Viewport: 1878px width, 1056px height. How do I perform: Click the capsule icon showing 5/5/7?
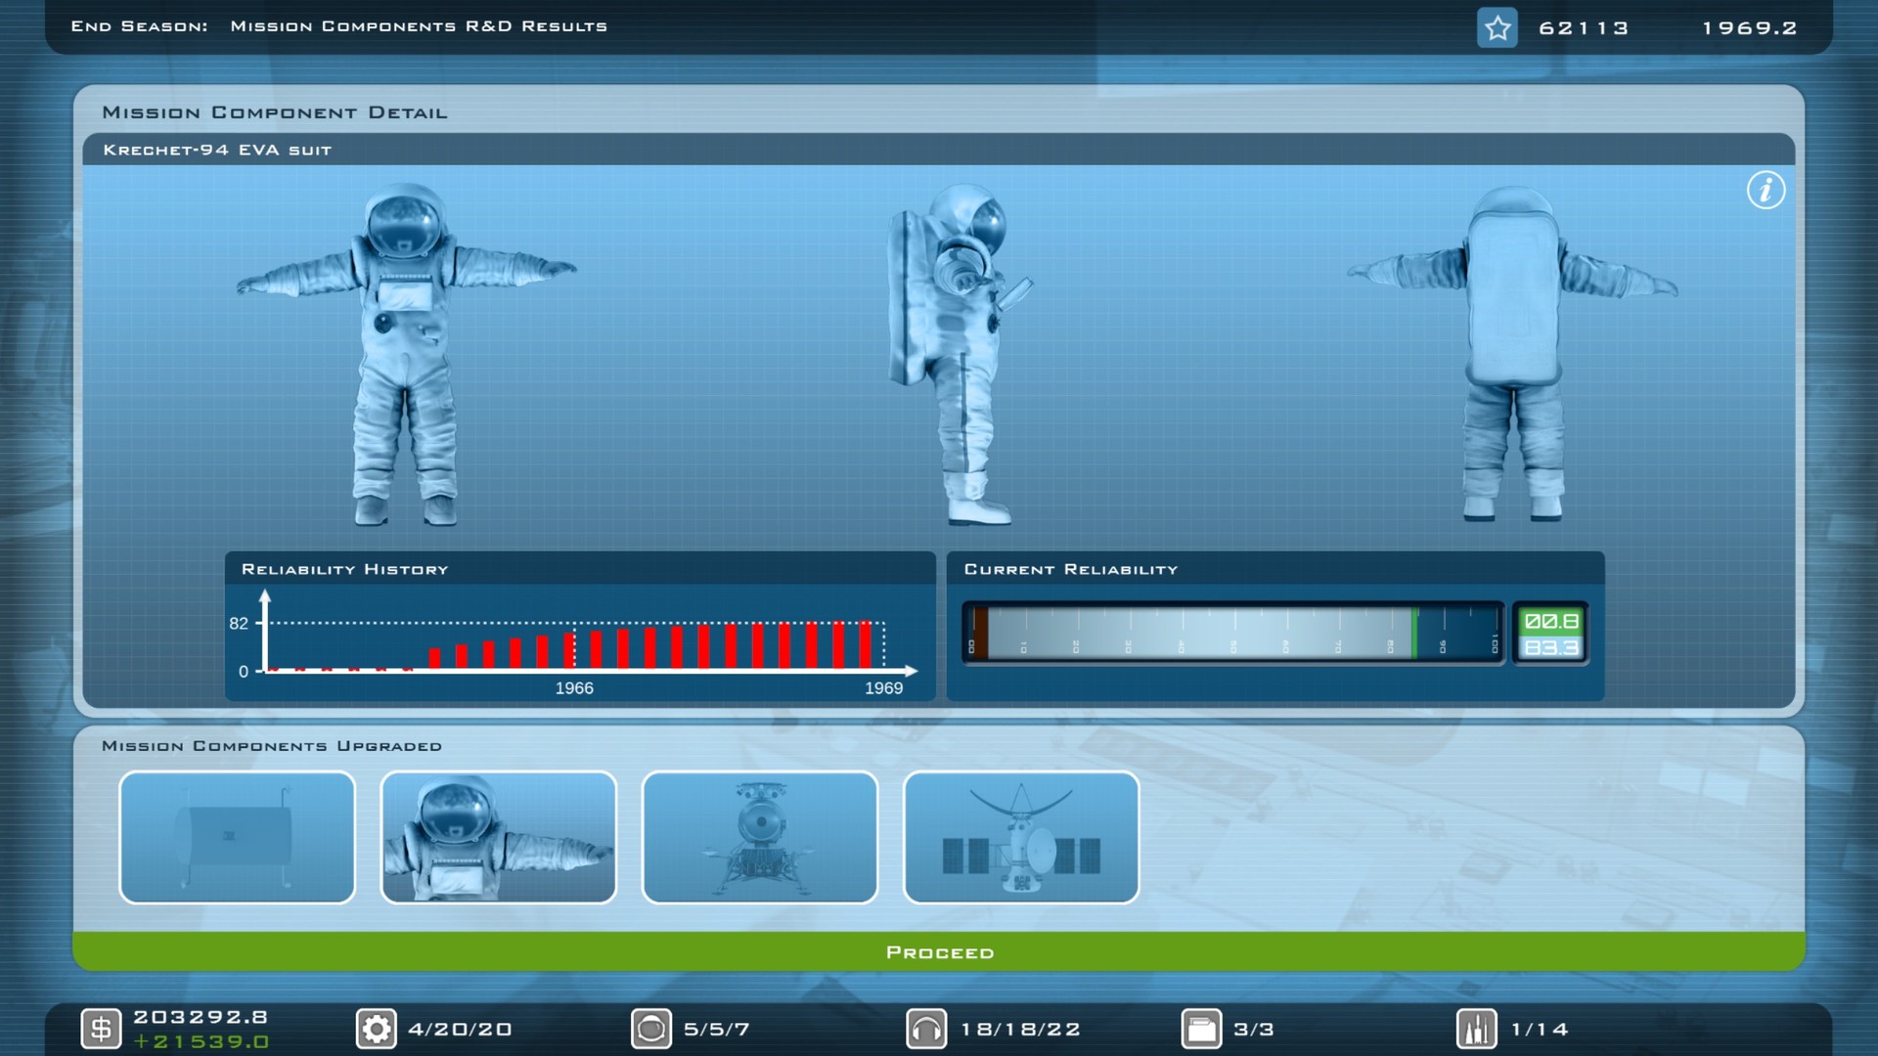pos(650,1029)
